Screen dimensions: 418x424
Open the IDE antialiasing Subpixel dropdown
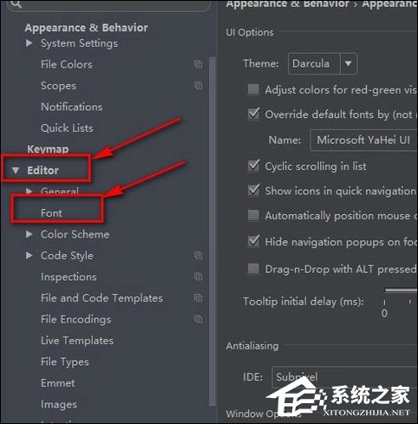pos(345,377)
